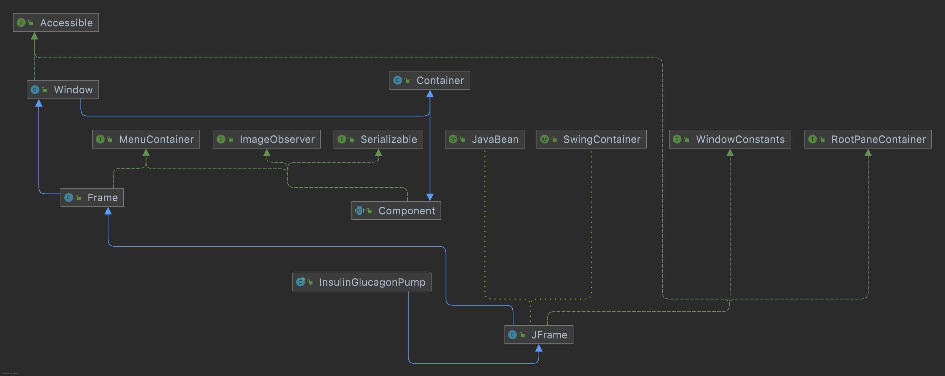Toggle the padlock icon on the JFrame node
The image size is (945, 376).
point(522,335)
